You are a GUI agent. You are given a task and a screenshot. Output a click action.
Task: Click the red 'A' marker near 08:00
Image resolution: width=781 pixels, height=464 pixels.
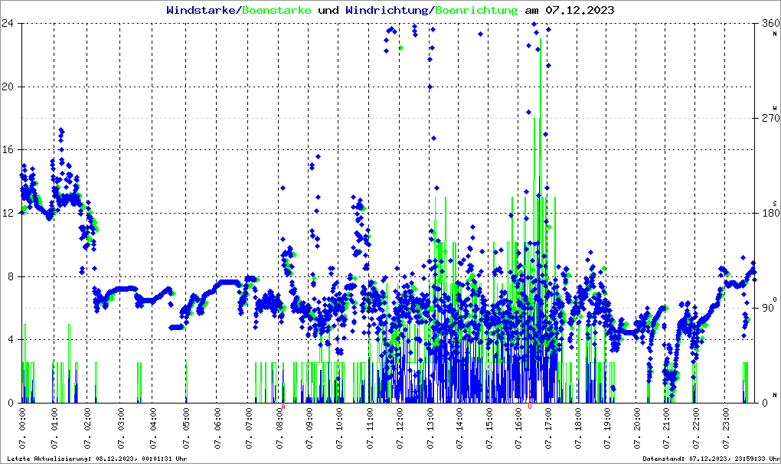pyautogui.click(x=283, y=407)
